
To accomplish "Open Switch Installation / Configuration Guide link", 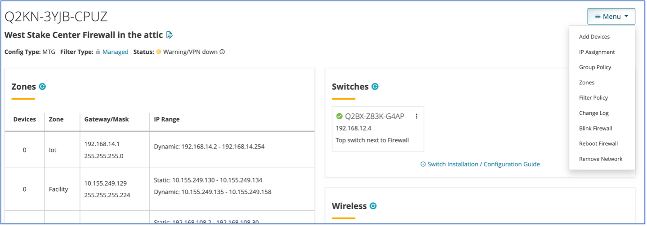I will (x=483, y=164).
